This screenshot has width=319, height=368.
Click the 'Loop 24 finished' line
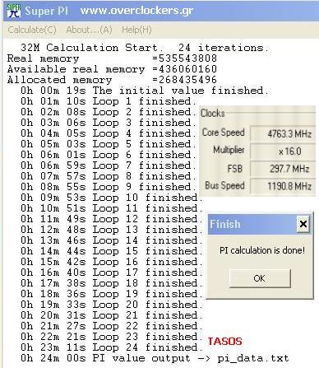coord(112,347)
